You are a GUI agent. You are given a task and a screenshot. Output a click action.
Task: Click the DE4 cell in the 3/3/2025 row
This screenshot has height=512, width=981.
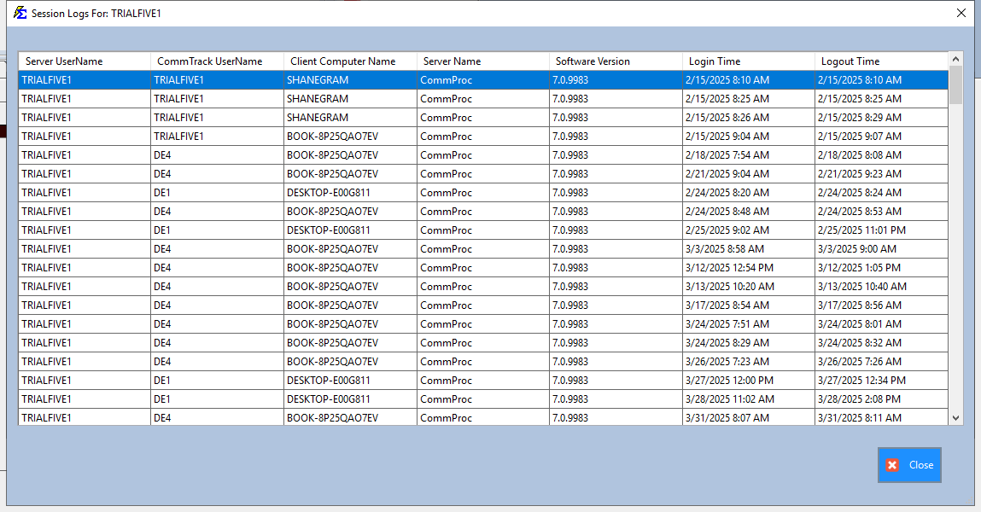point(162,249)
